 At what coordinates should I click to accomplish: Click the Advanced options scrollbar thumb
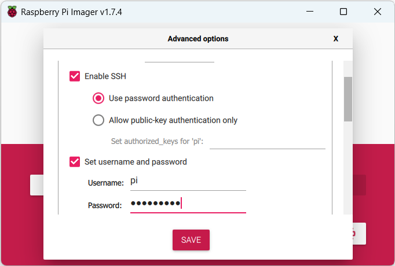(x=348, y=98)
